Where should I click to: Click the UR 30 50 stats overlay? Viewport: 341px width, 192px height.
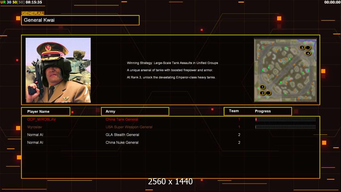click(x=12, y=2)
